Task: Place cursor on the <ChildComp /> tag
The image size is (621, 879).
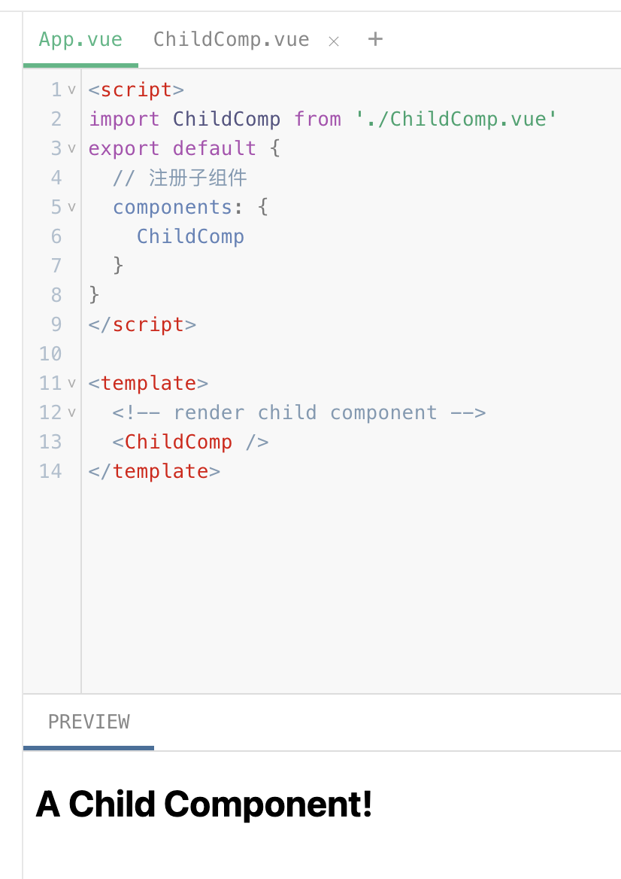Action: [190, 442]
